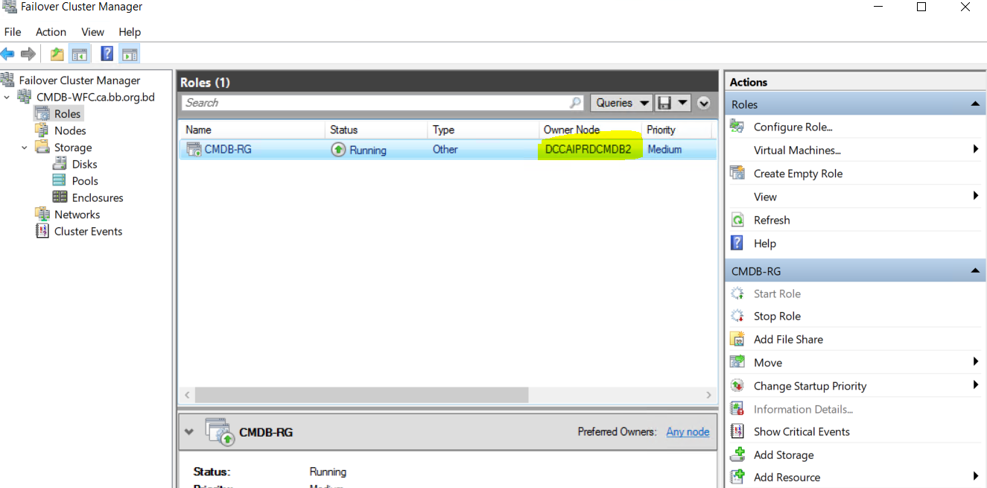Click the Show Critical Events icon
This screenshot has width=987, height=488.
(737, 431)
